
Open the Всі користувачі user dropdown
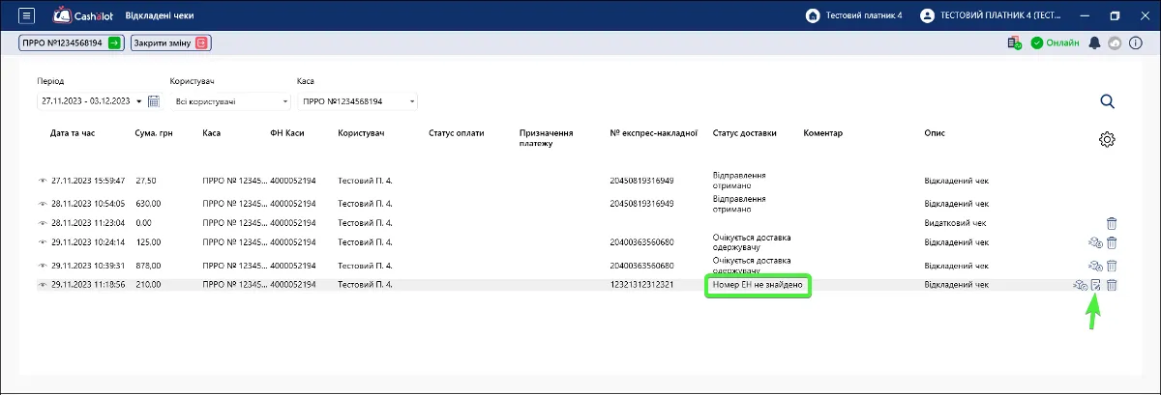tap(230, 101)
